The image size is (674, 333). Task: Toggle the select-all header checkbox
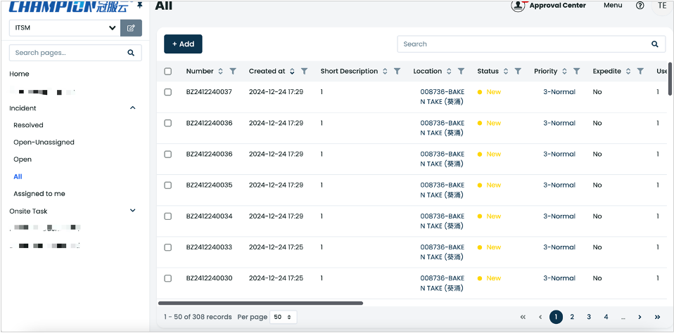[167, 71]
